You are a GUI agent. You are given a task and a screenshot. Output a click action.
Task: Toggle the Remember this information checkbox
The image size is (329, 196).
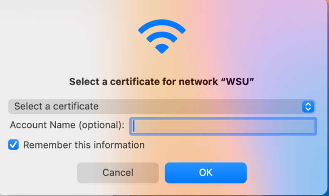click(x=14, y=145)
